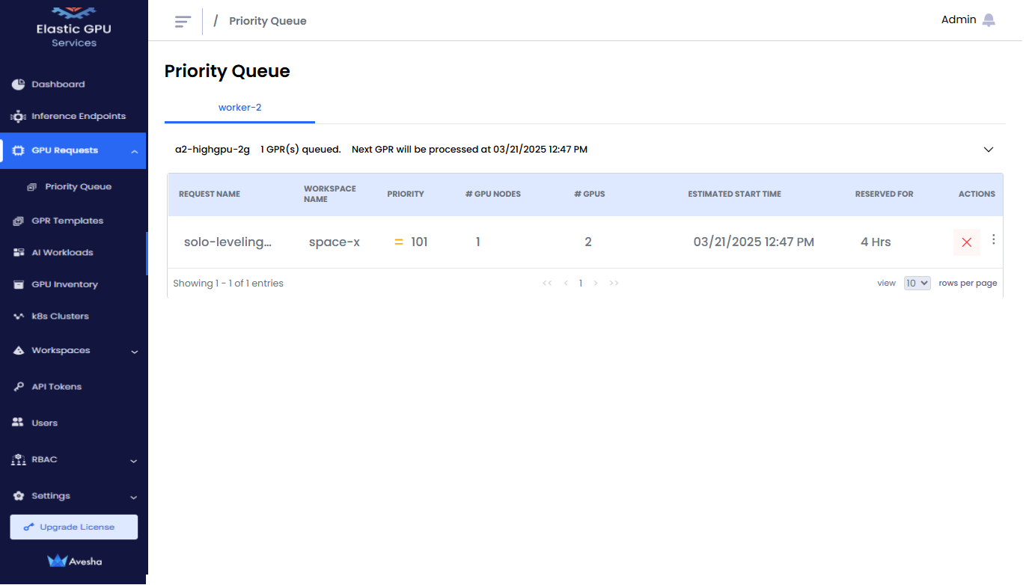Click the Inference Endpoints icon
The image size is (1029, 585).
coord(19,117)
